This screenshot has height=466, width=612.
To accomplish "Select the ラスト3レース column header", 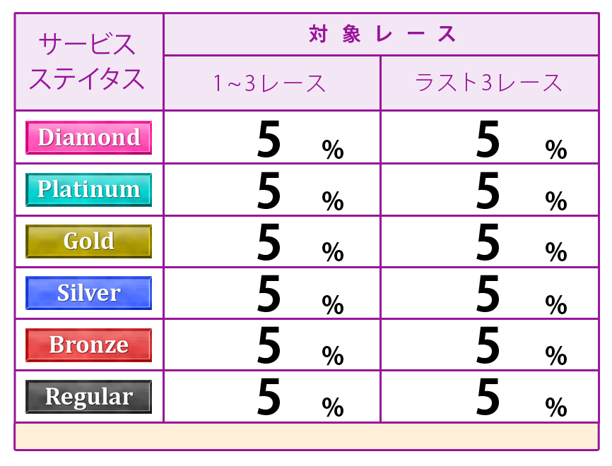I will [x=490, y=83].
